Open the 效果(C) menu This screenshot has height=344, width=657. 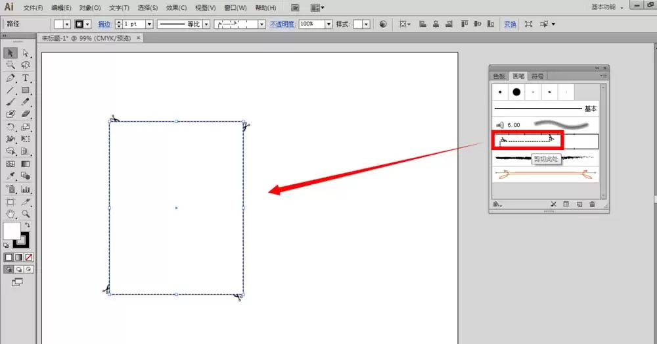176,7
